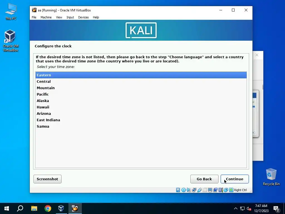This screenshot has height=214, width=285.
Task: Click the mouse integration status icon
Action: (x=226, y=190)
